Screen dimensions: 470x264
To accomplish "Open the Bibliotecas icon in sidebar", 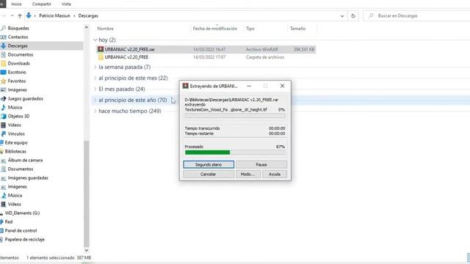I will (x=1, y=152).
